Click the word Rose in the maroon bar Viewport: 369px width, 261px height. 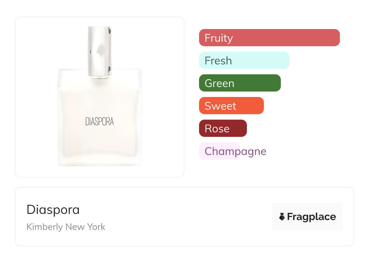pyautogui.click(x=217, y=129)
